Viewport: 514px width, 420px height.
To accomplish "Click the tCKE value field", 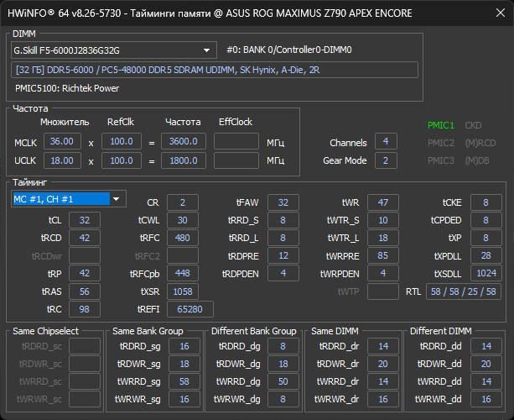I will point(486,202).
